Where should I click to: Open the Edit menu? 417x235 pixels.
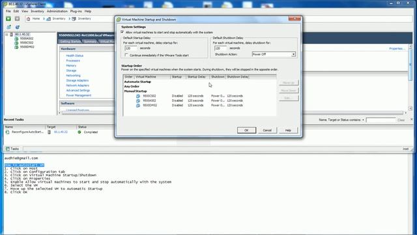coord(16,11)
